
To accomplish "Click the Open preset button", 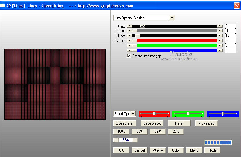I will tap(125, 123).
